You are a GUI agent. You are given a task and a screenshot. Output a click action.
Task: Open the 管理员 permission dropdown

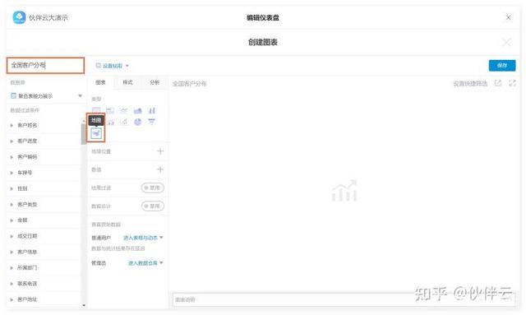(x=145, y=263)
